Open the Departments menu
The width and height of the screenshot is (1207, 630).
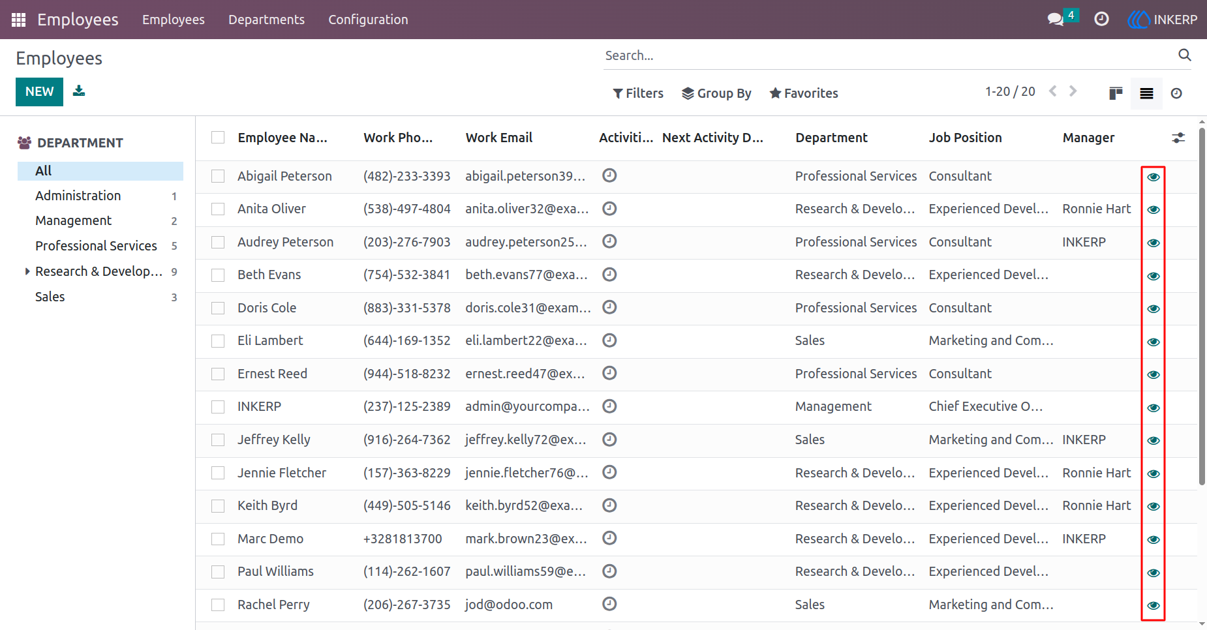click(x=266, y=20)
